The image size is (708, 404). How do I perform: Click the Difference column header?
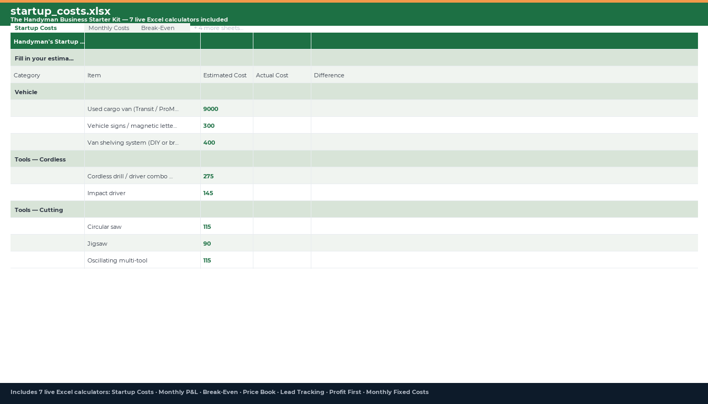pos(504,75)
